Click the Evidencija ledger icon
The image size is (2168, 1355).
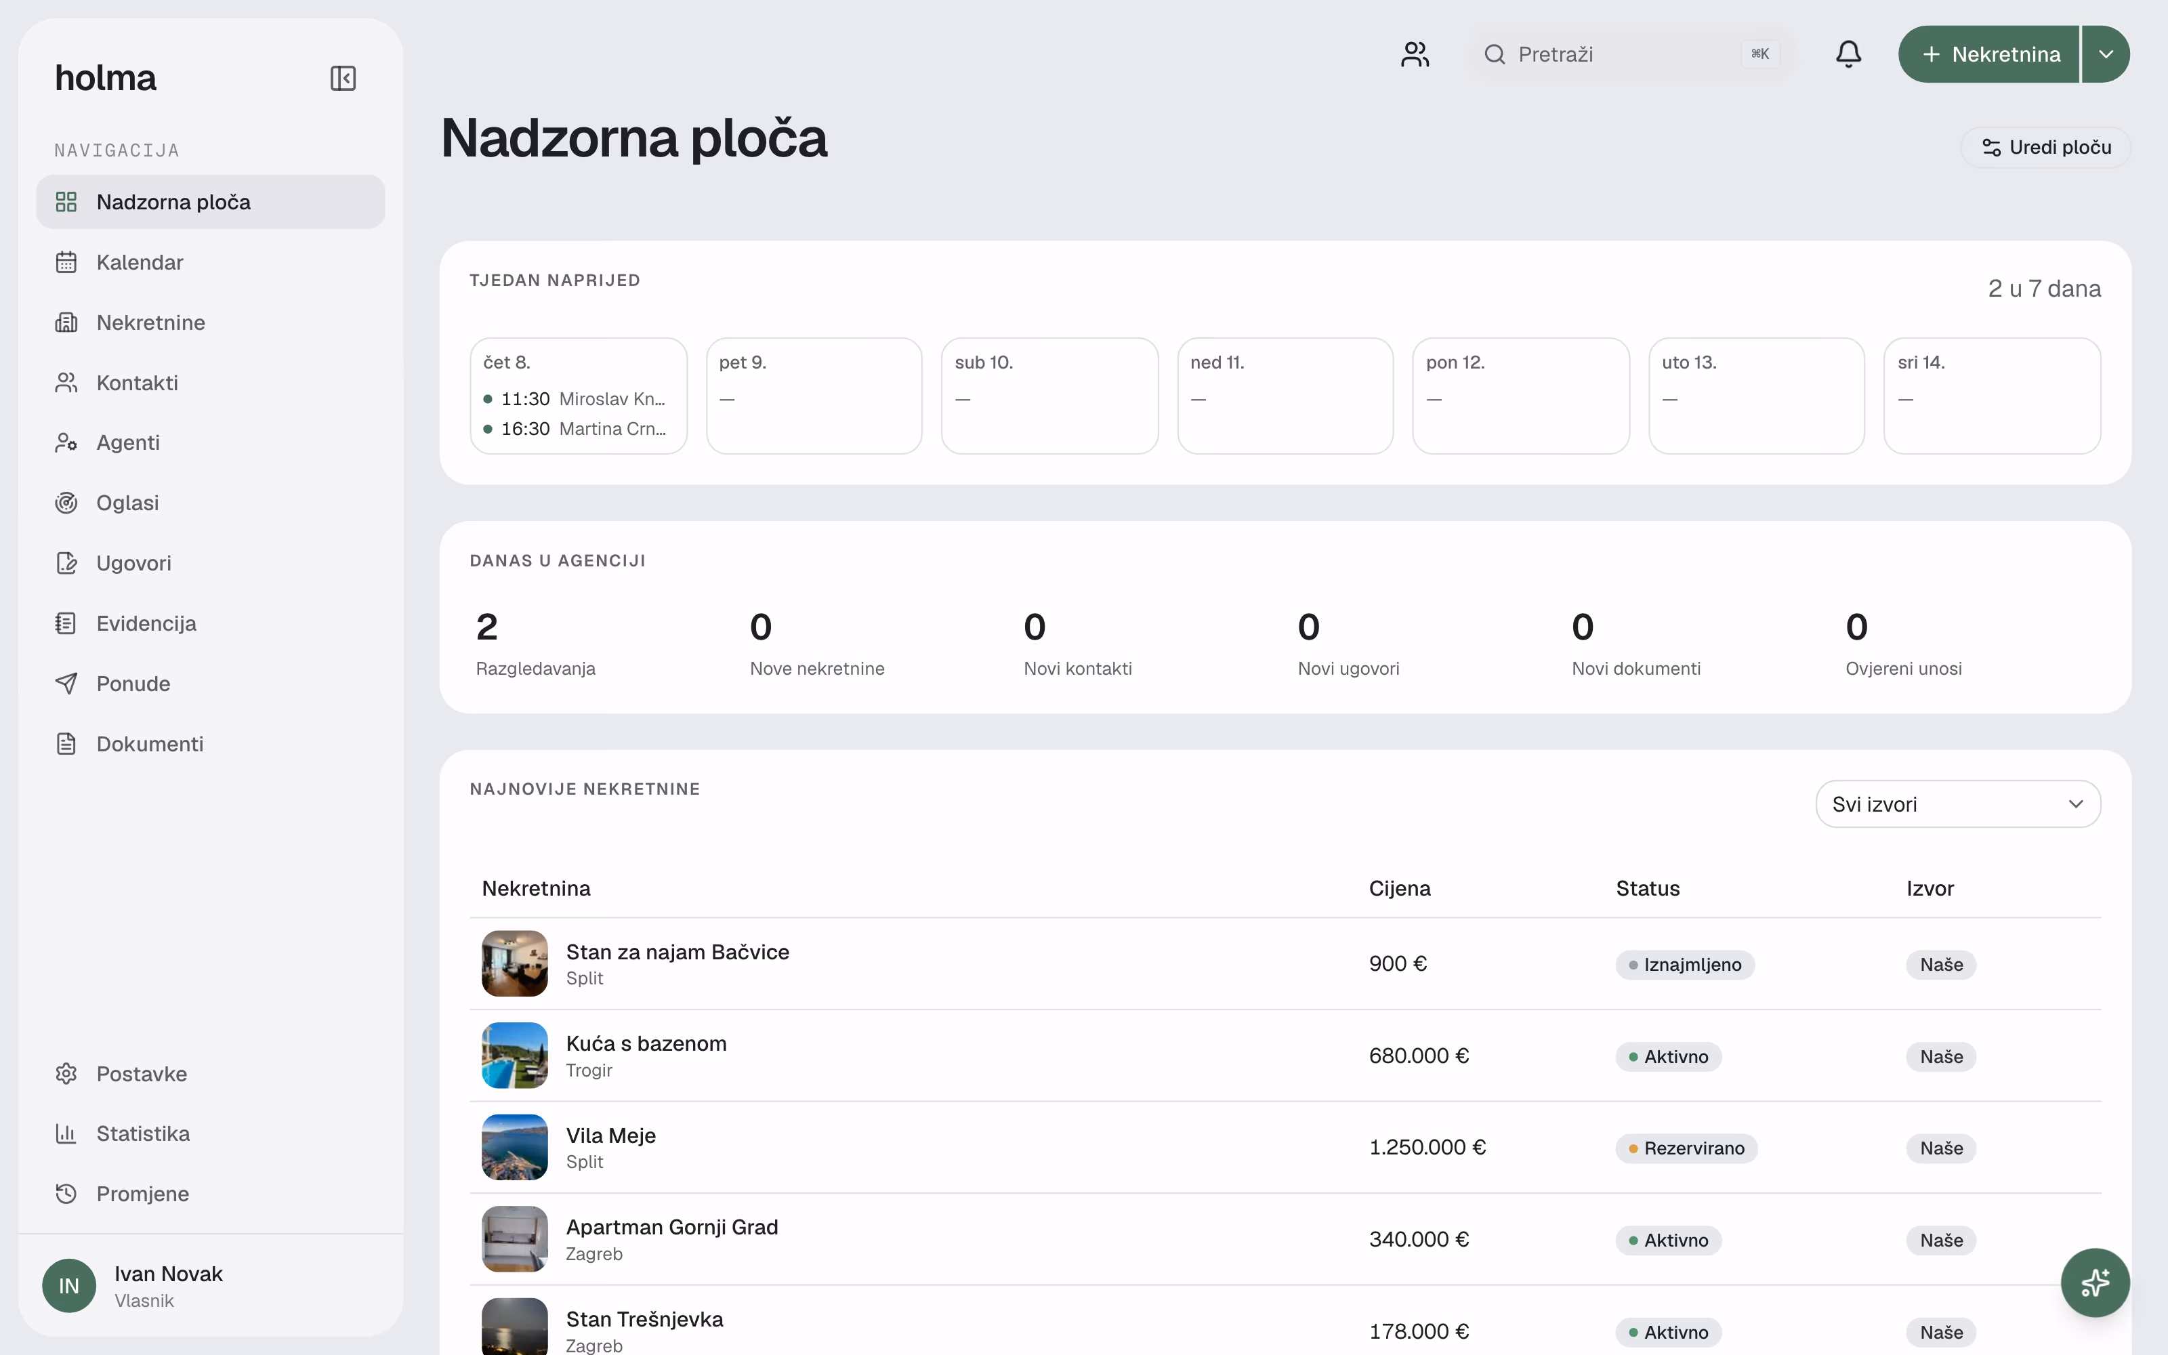click(66, 623)
